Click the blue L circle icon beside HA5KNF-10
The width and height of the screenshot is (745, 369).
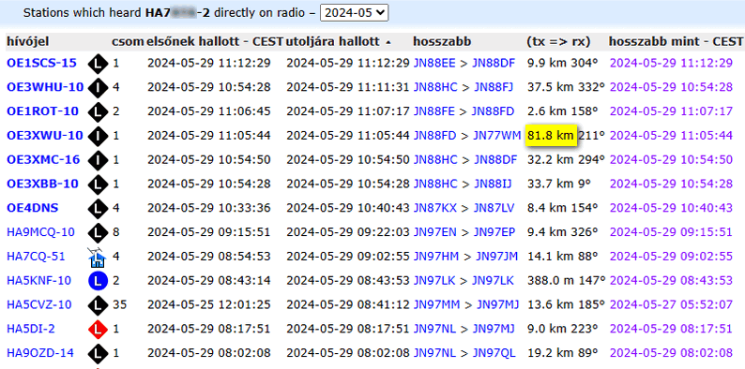(x=98, y=281)
